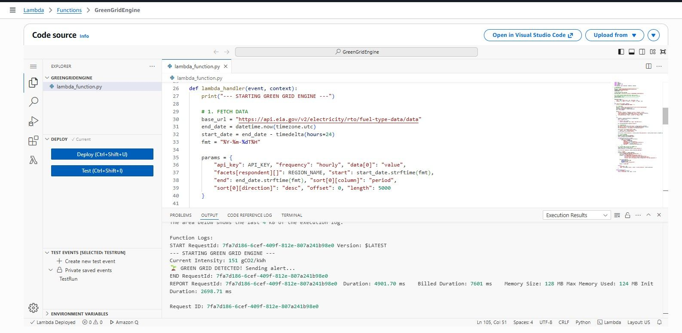Open the api.eia.gov URL in code
This screenshot has height=333, width=682.
tap(328, 119)
